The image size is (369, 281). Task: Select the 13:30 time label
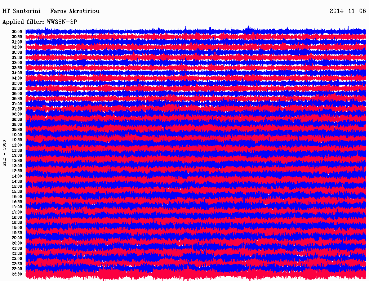coord(17,171)
